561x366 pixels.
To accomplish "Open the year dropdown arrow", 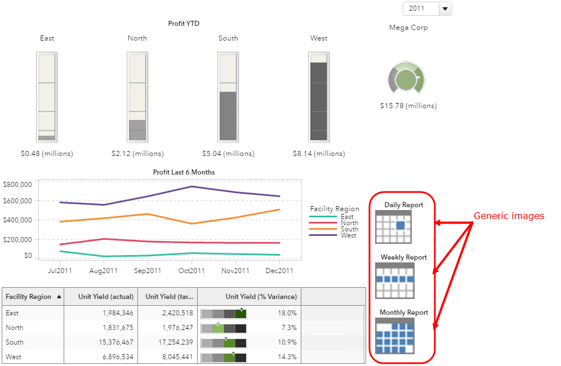I will 445,8.
